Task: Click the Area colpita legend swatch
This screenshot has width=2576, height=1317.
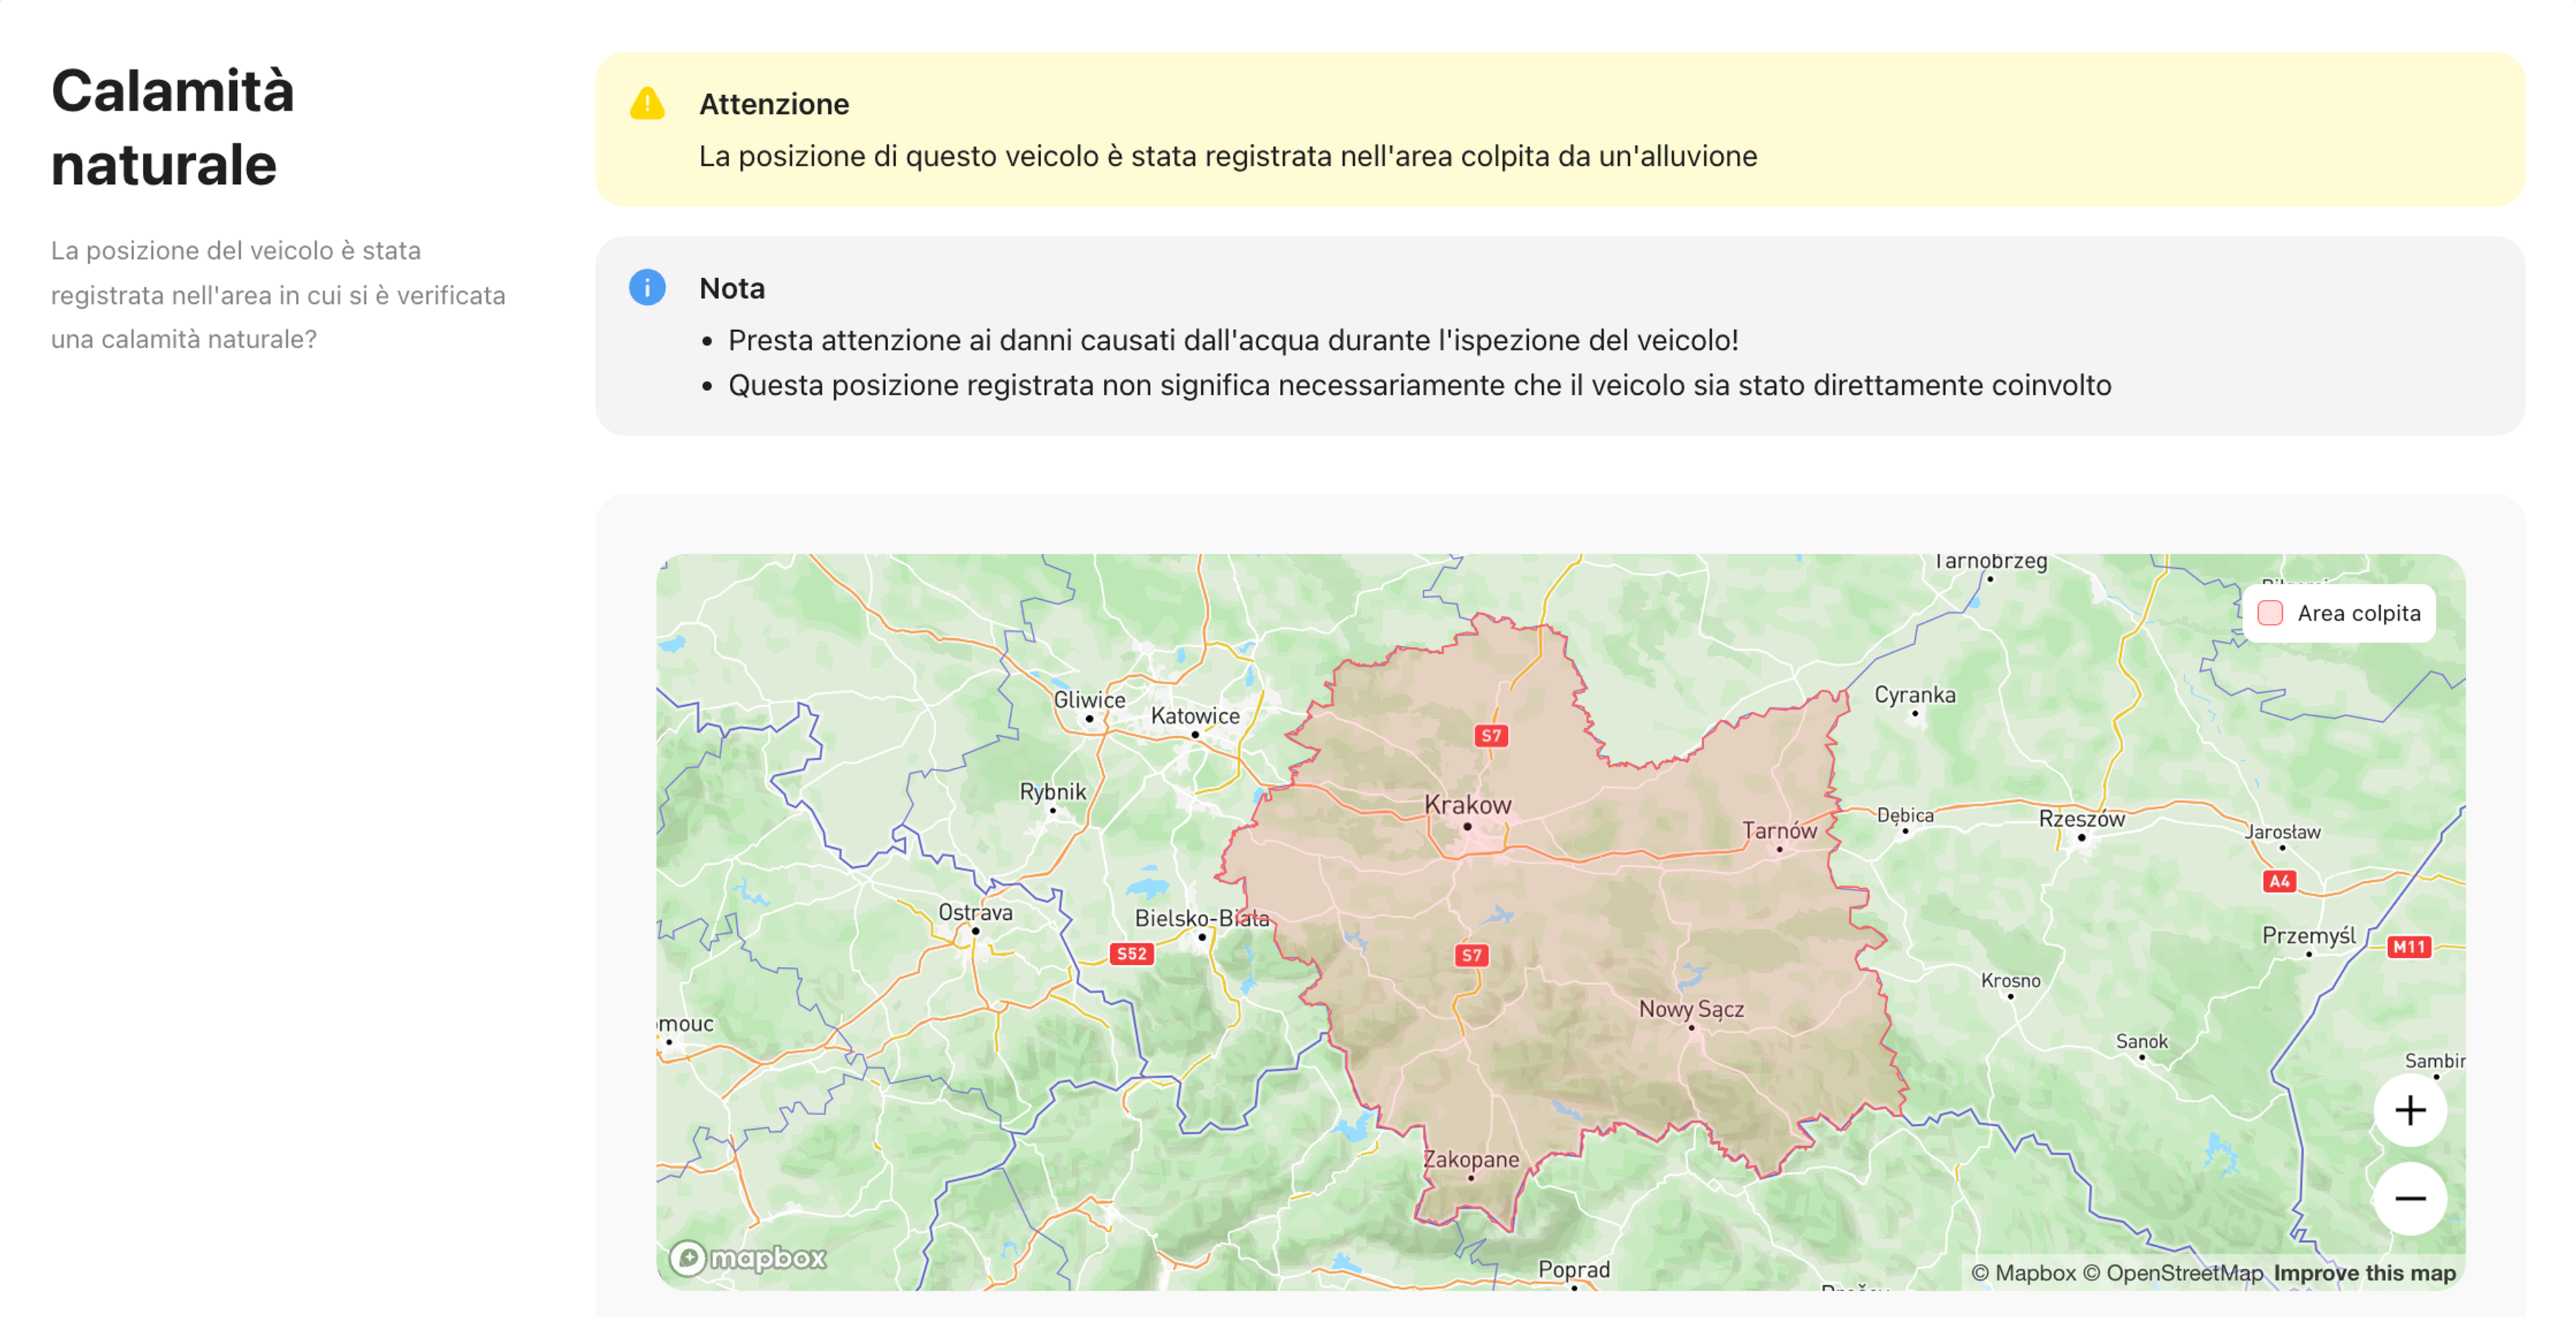Action: click(x=2270, y=613)
